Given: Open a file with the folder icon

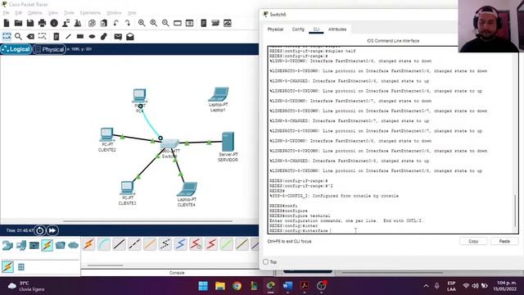Looking at the screenshot, I should [x=18, y=23].
